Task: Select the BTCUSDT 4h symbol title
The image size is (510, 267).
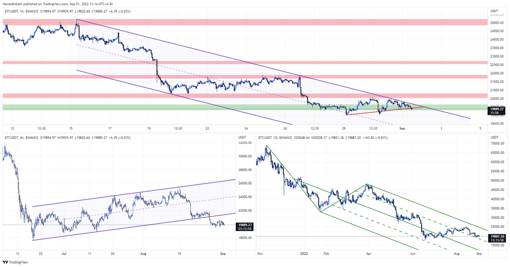Action: [x=20, y=137]
